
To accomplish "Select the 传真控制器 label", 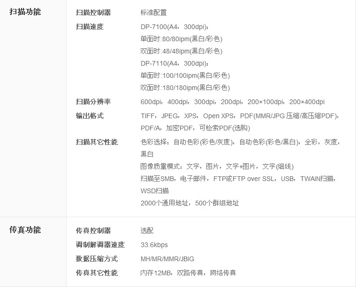I will (x=93, y=231).
